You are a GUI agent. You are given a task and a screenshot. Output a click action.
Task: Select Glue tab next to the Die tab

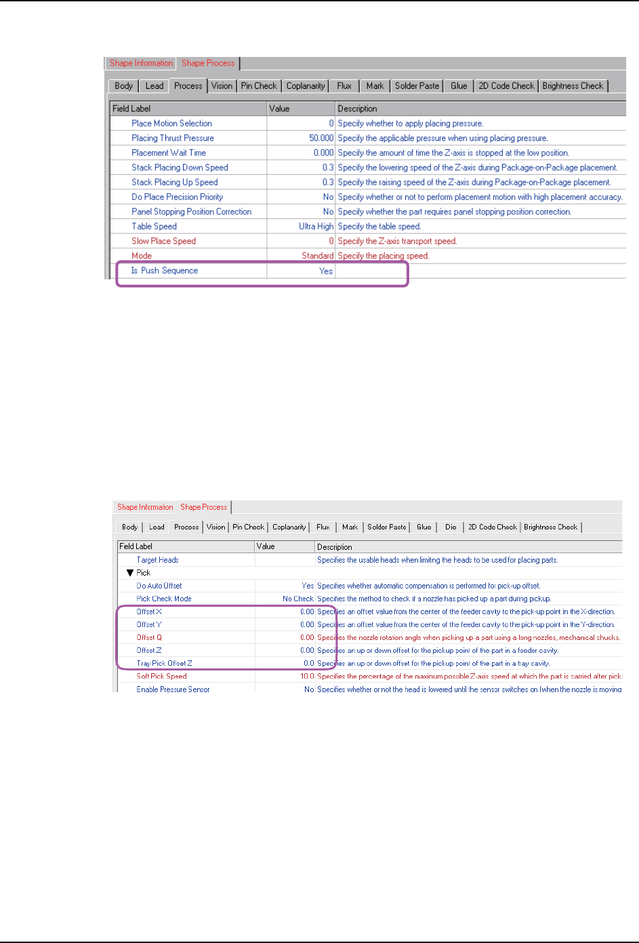click(x=424, y=527)
